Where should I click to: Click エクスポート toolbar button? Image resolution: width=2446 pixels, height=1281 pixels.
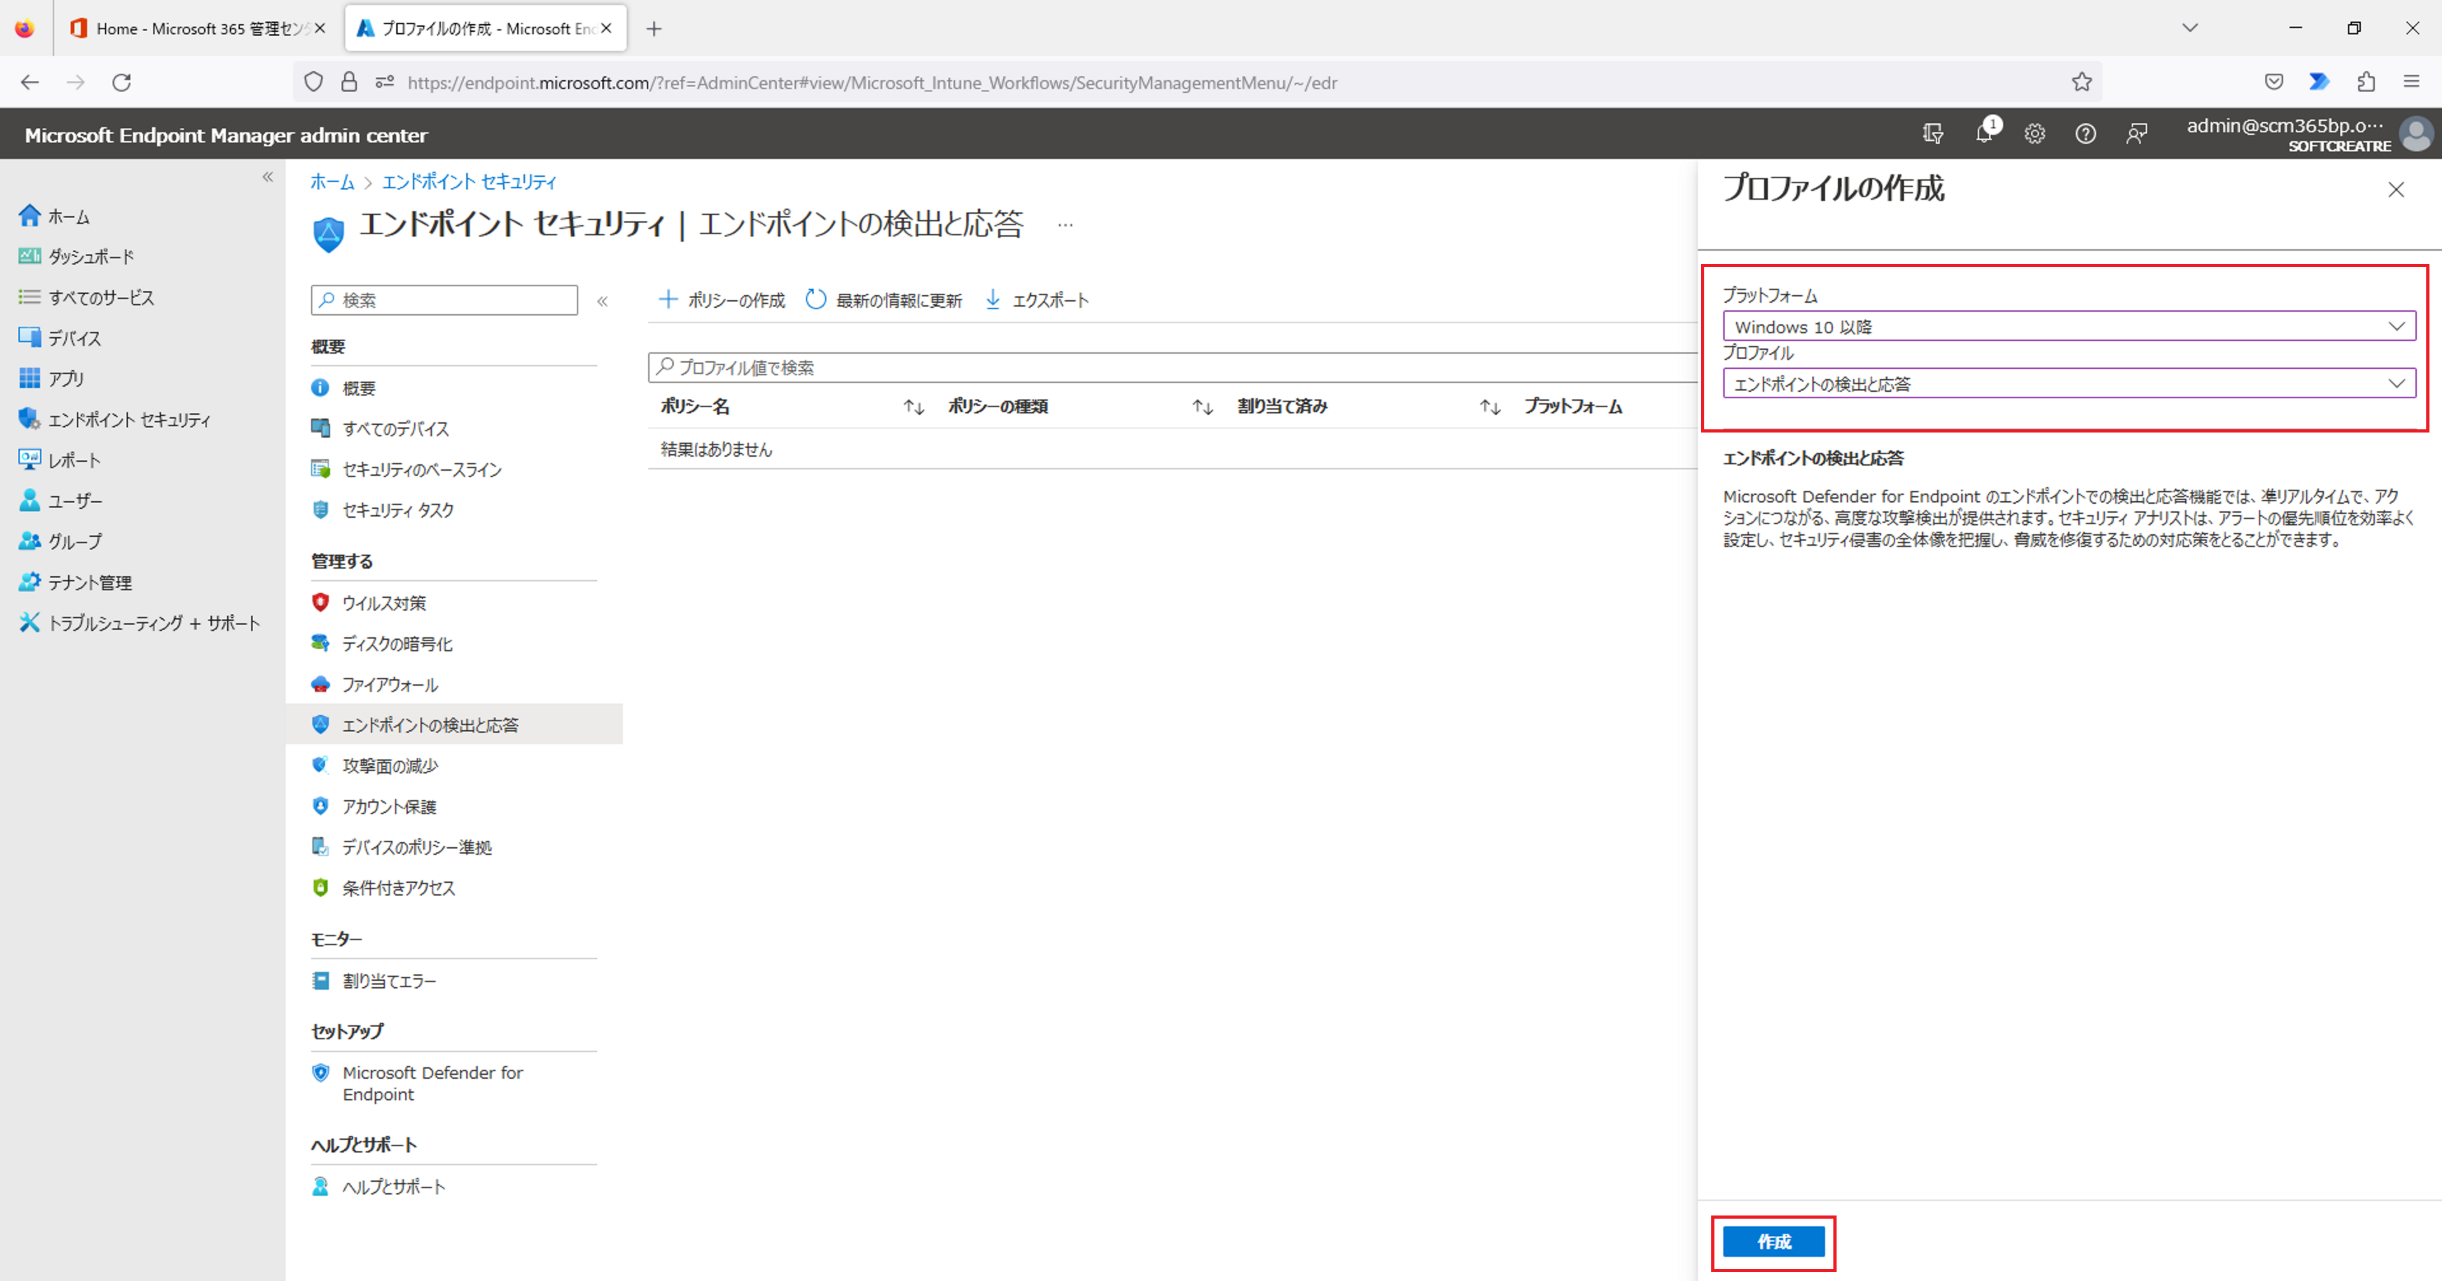pyautogui.click(x=1037, y=300)
